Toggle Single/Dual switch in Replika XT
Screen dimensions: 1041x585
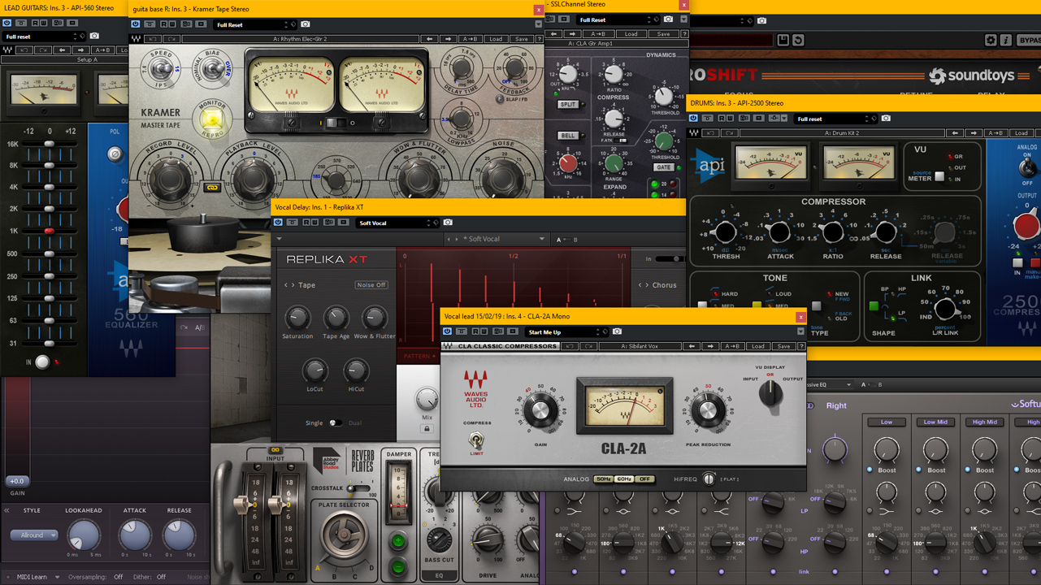(335, 423)
